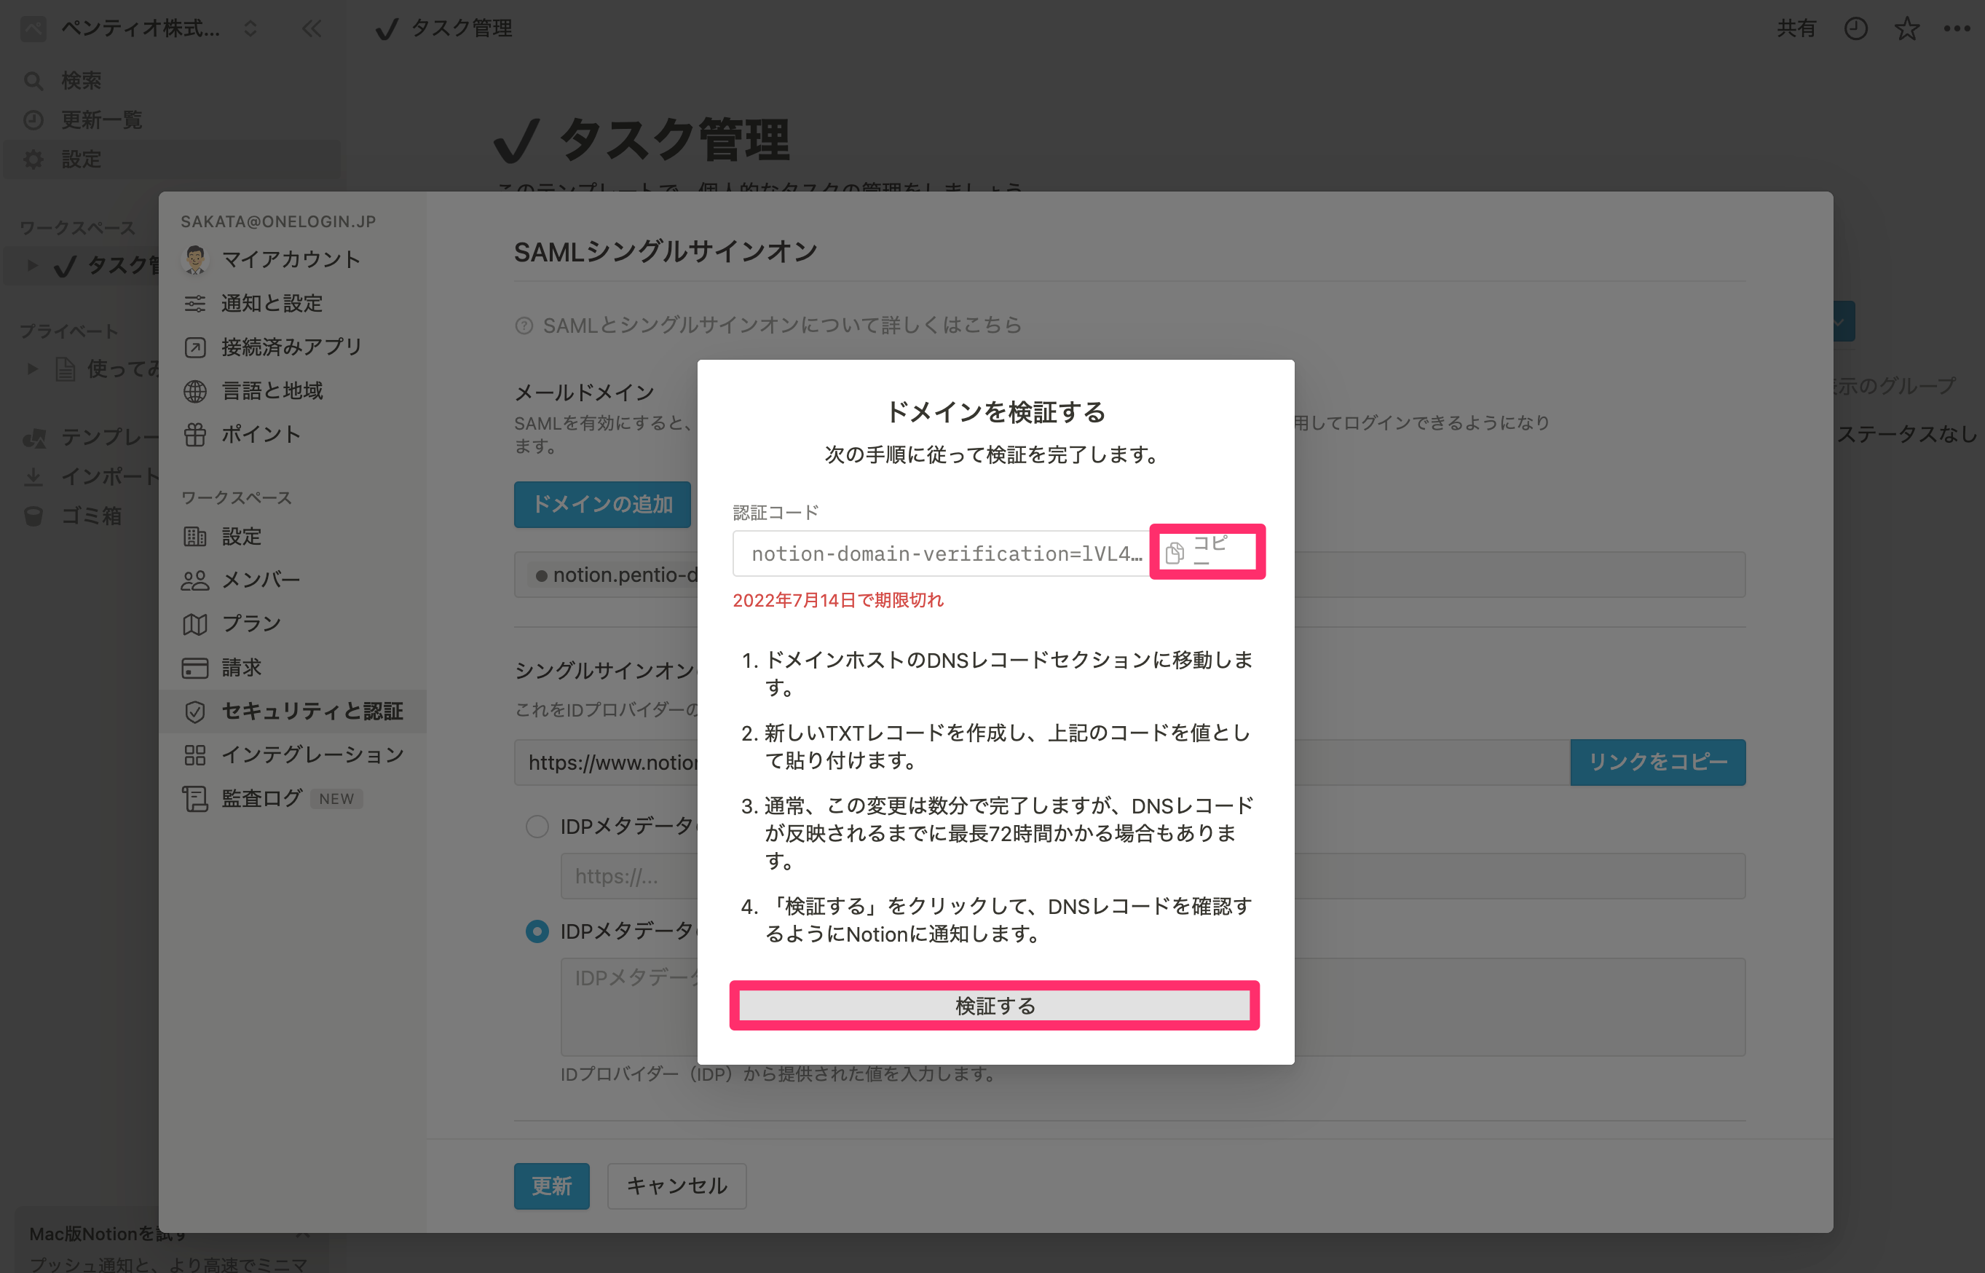Collapse the sidebar with double-chevron icon

[312, 29]
